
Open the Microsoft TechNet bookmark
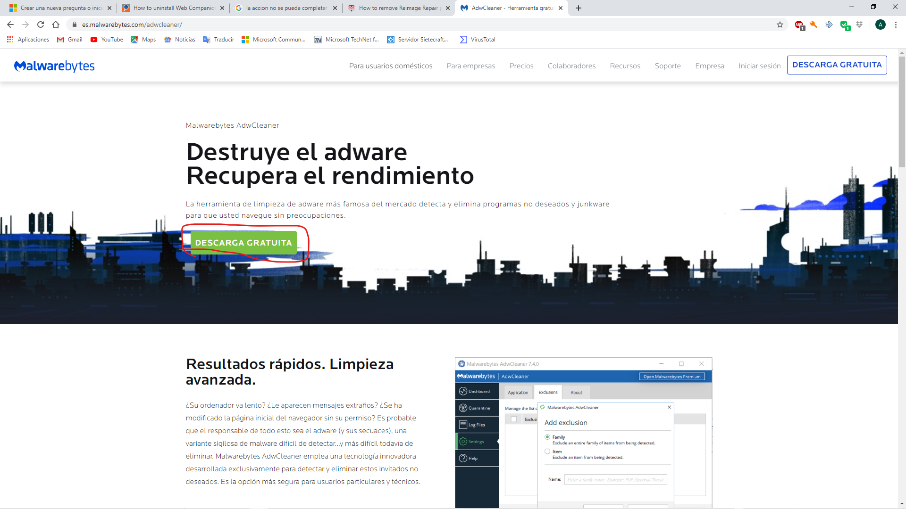coord(347,40)
